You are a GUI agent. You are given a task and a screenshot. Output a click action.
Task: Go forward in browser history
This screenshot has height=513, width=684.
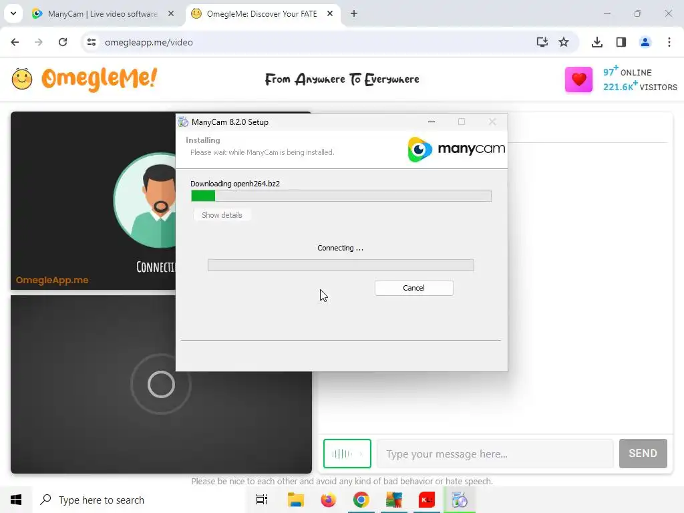point(39,42)
